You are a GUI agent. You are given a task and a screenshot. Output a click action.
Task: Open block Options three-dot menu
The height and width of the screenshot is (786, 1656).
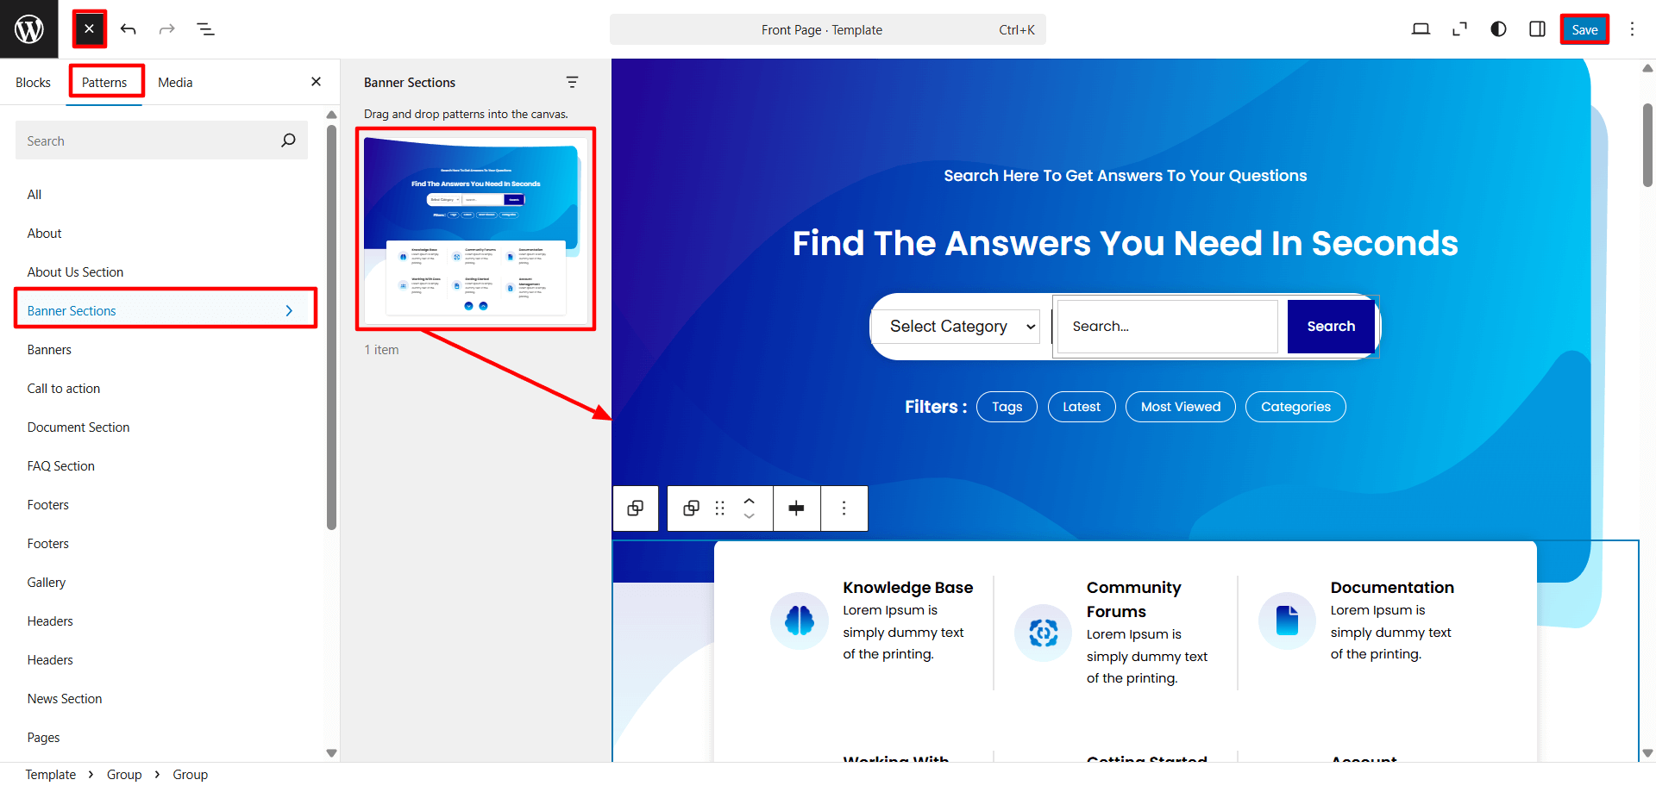[x=844, y=508]
